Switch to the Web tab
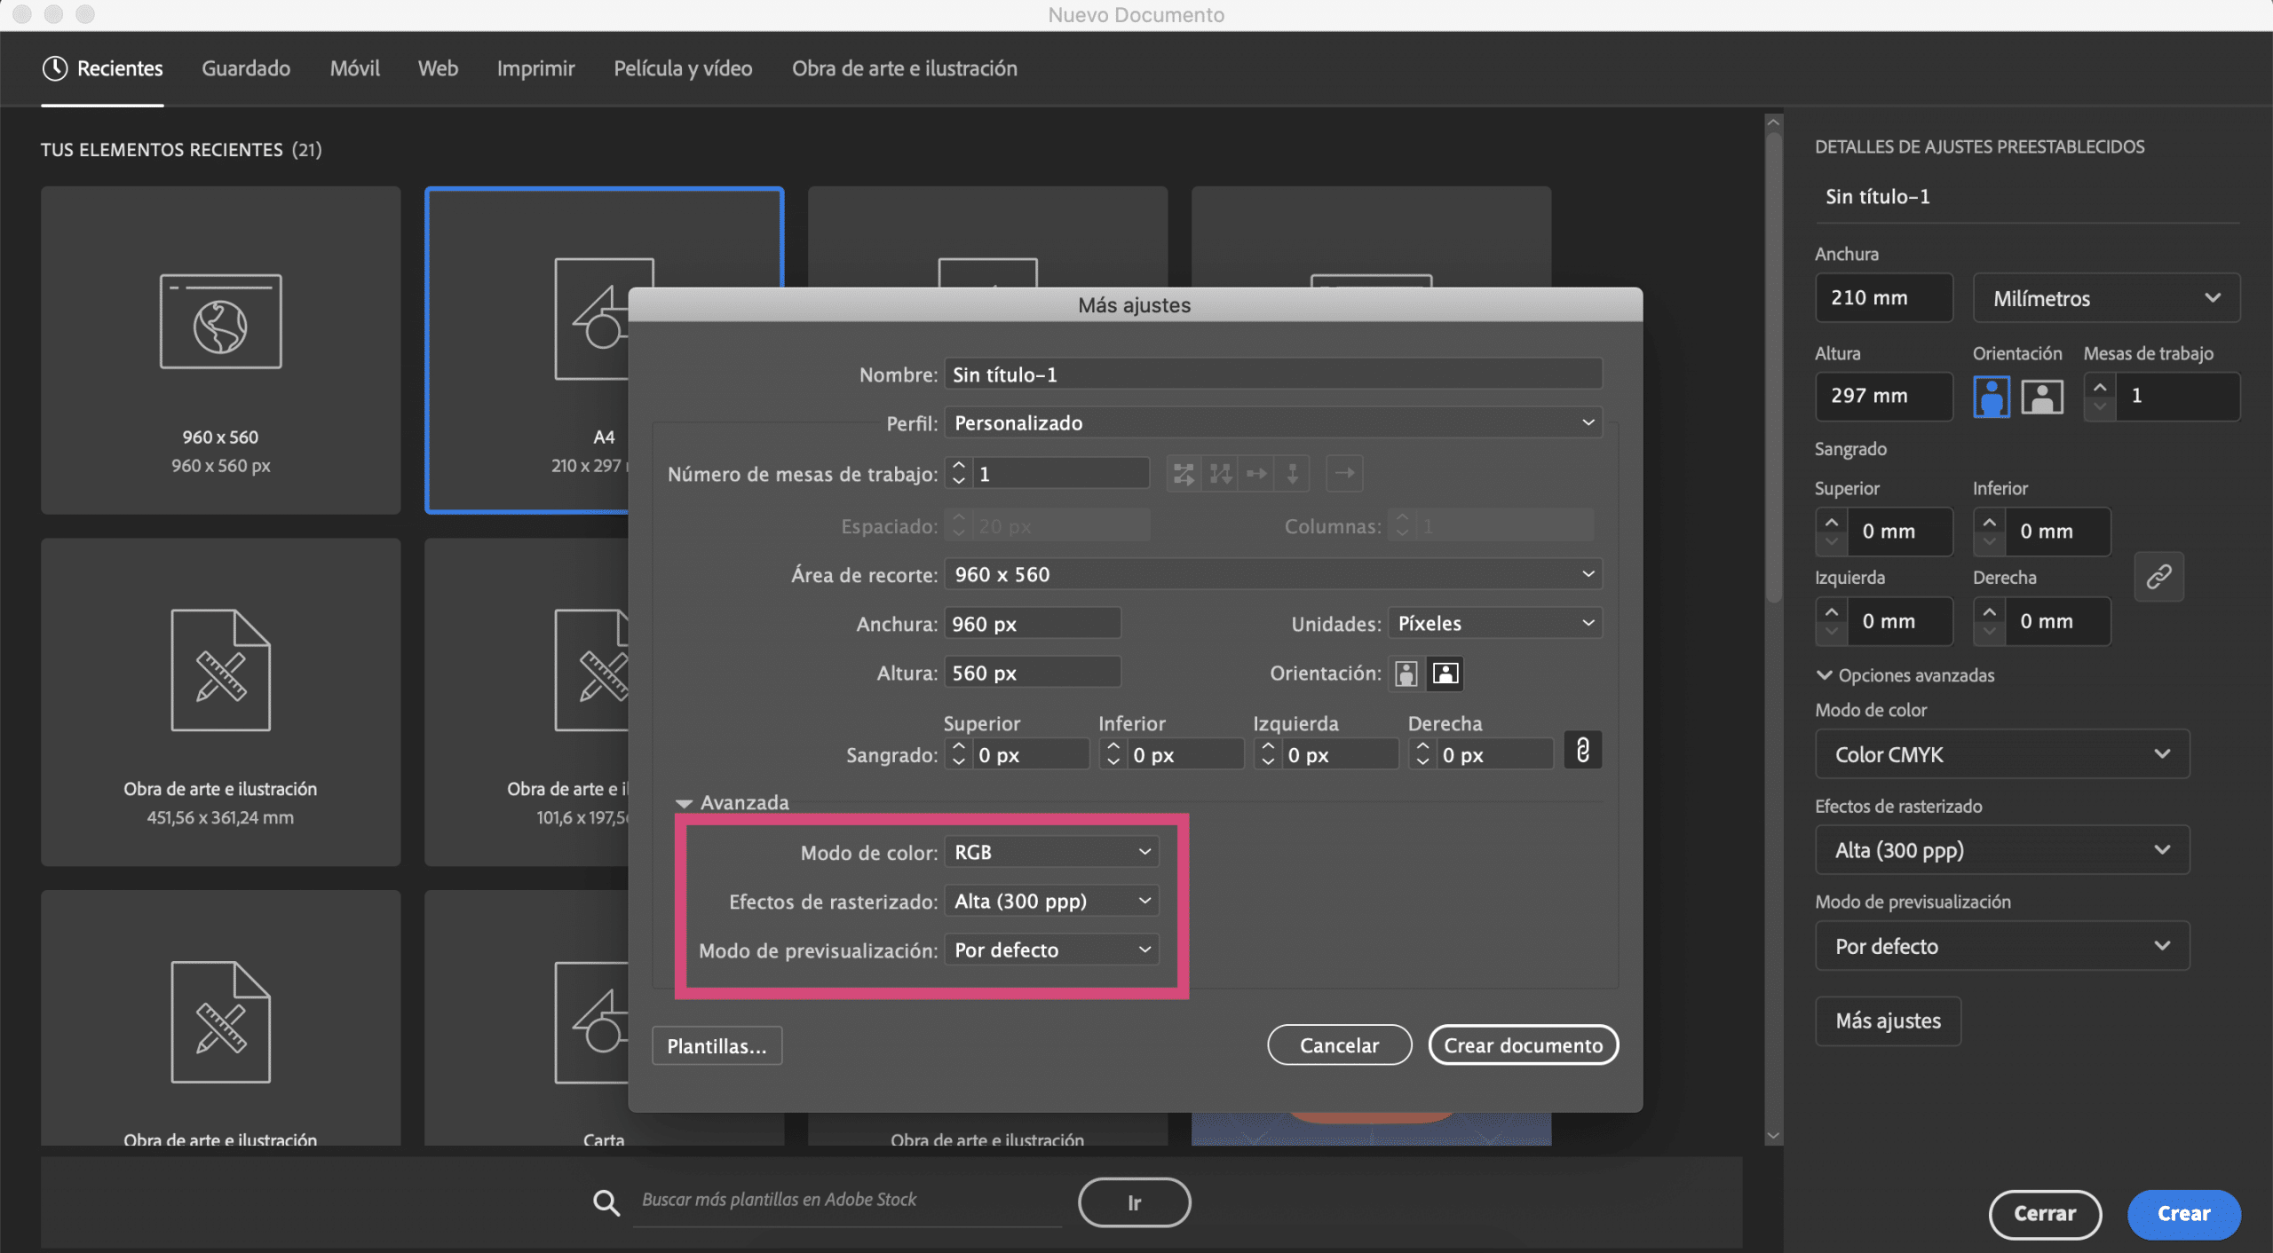Viewport: 2273px width, 1253px height. pos(438,68)
